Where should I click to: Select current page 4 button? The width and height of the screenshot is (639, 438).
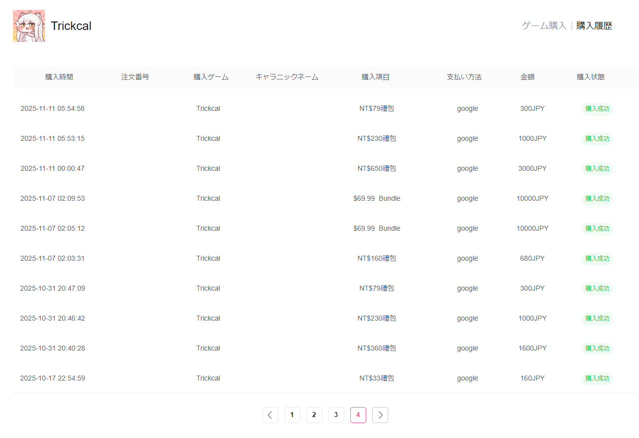[x=358, y=415]
